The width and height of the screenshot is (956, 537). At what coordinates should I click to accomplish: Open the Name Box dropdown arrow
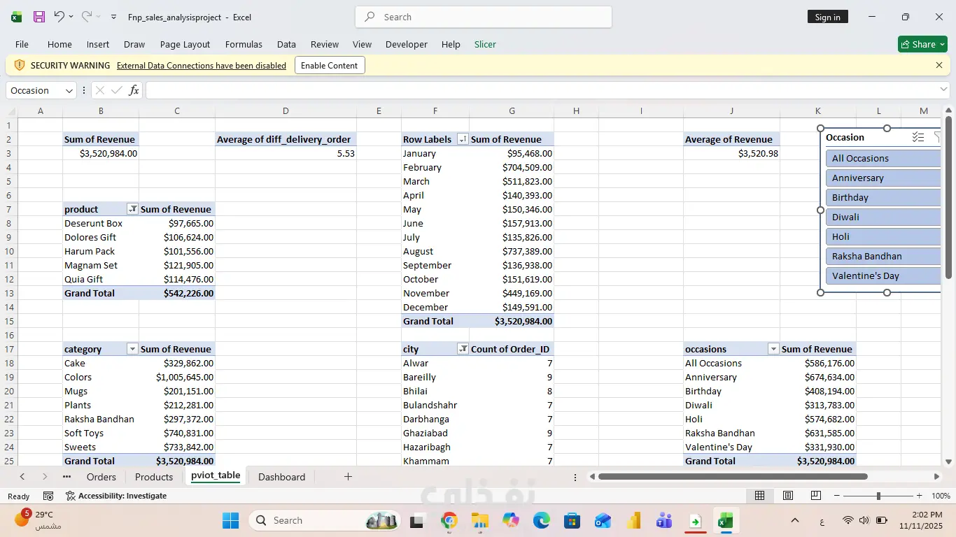pyautogui.click(x=69, y=91)
